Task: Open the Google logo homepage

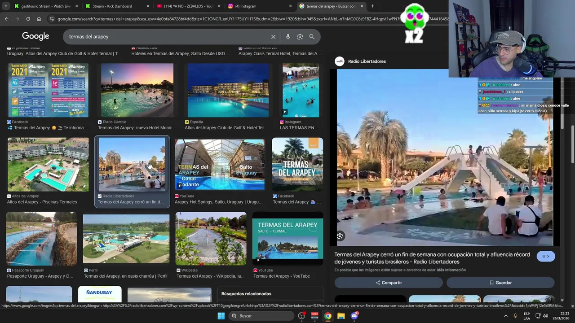Action: coord(35,36)
